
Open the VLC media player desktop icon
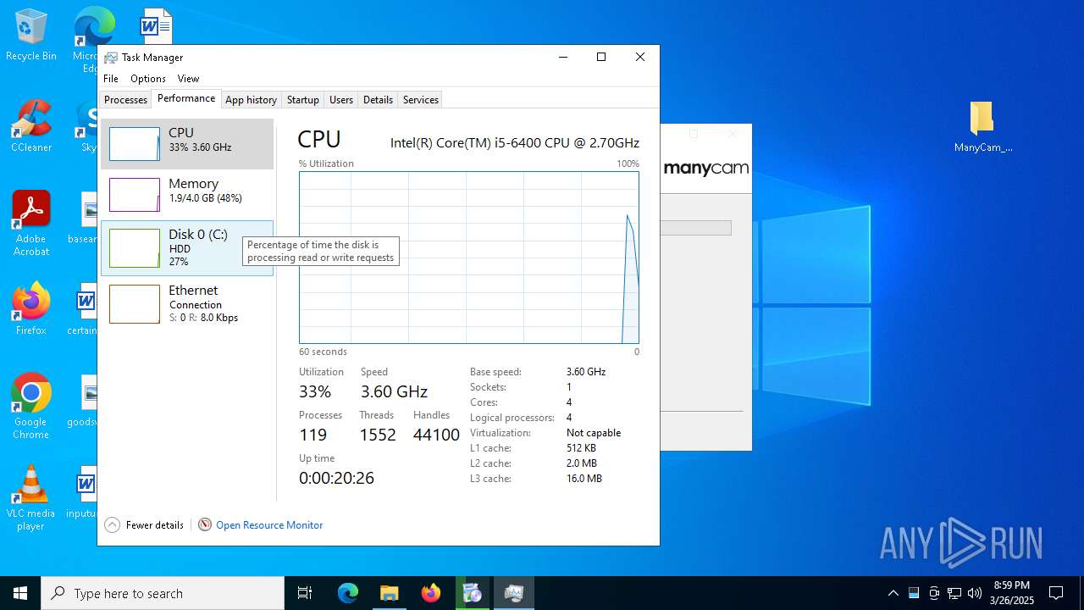pyautogui.click(x=31, y=498)
